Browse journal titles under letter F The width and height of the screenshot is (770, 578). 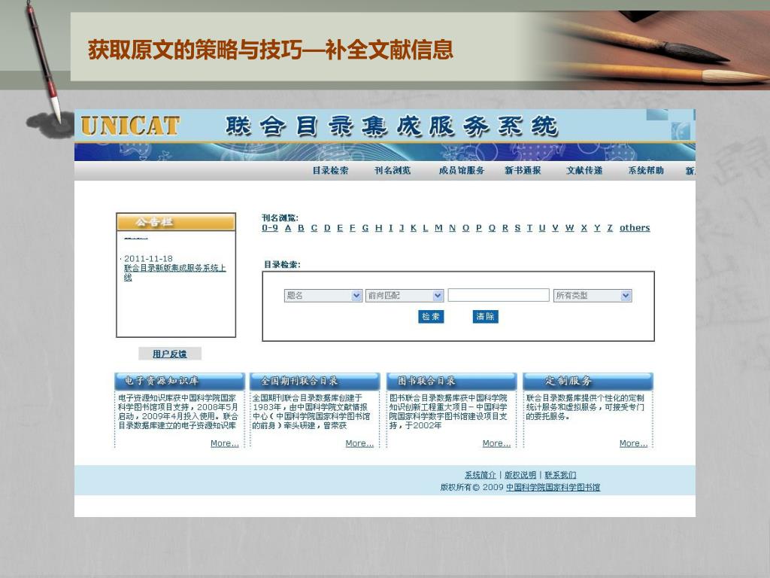click(x=352, y=228)
